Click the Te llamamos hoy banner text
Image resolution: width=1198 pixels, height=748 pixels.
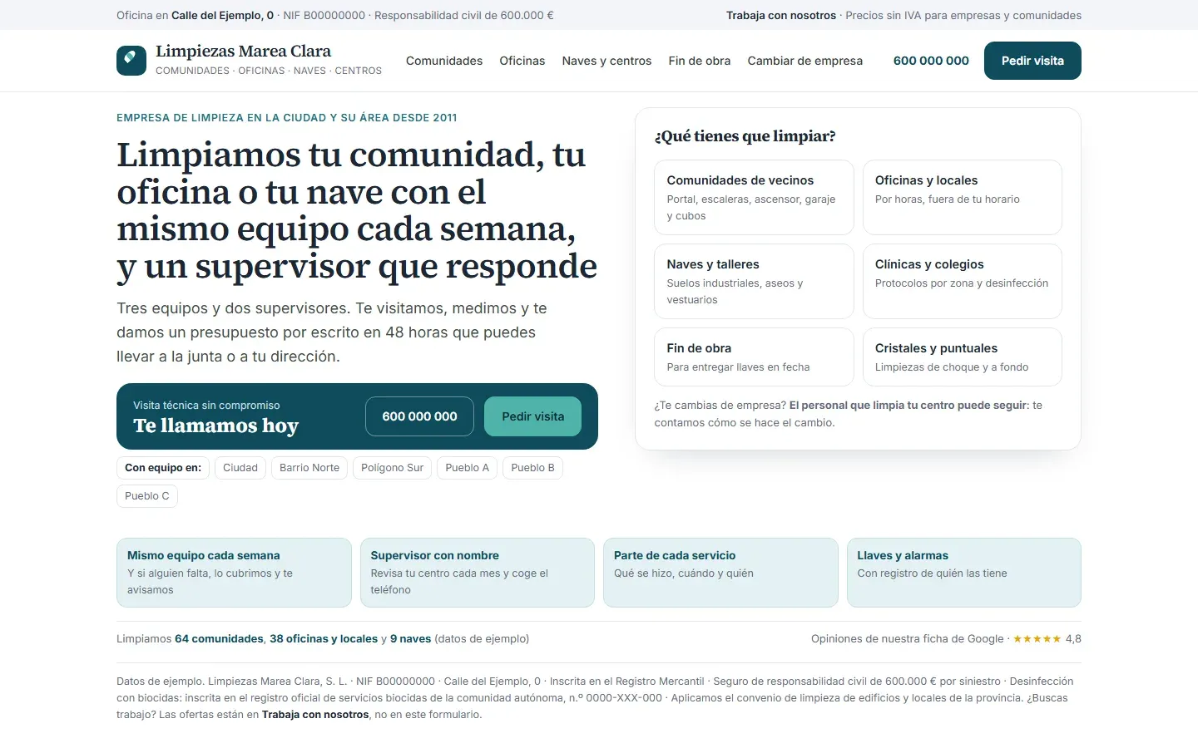click(x=215, y=426)
